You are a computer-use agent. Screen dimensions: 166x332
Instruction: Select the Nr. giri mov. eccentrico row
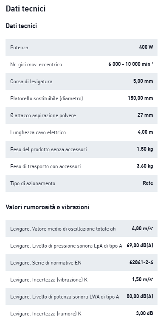pos(82,65)
